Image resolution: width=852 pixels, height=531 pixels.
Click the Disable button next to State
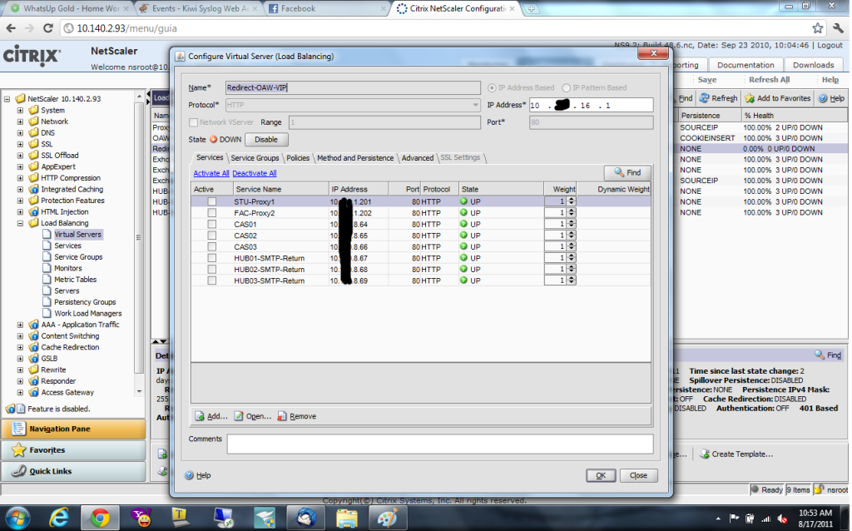(x=265, y=140)
